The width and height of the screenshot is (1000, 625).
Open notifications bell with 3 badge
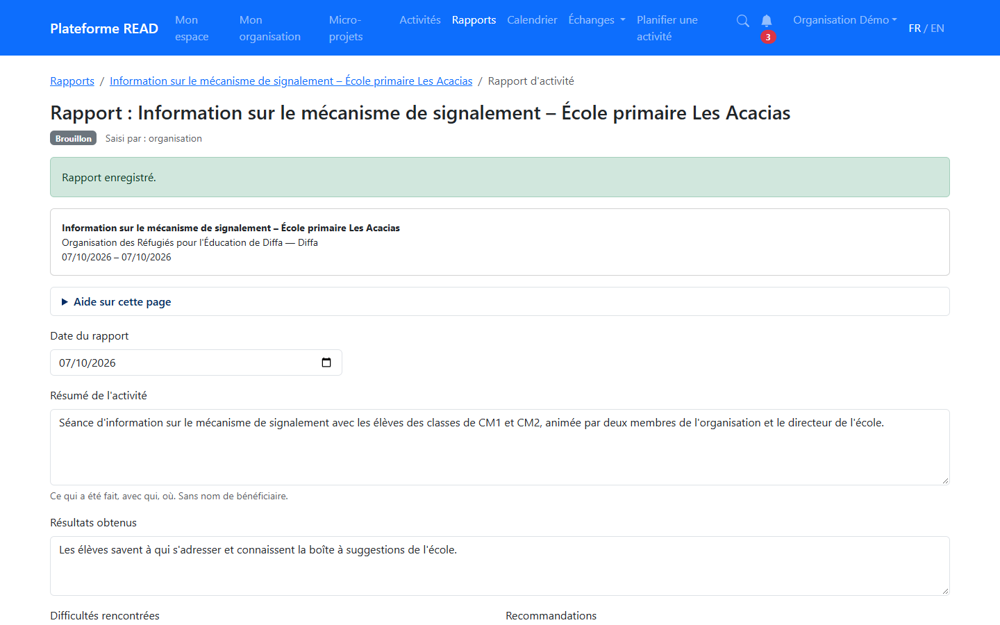[x=767, y=28]
